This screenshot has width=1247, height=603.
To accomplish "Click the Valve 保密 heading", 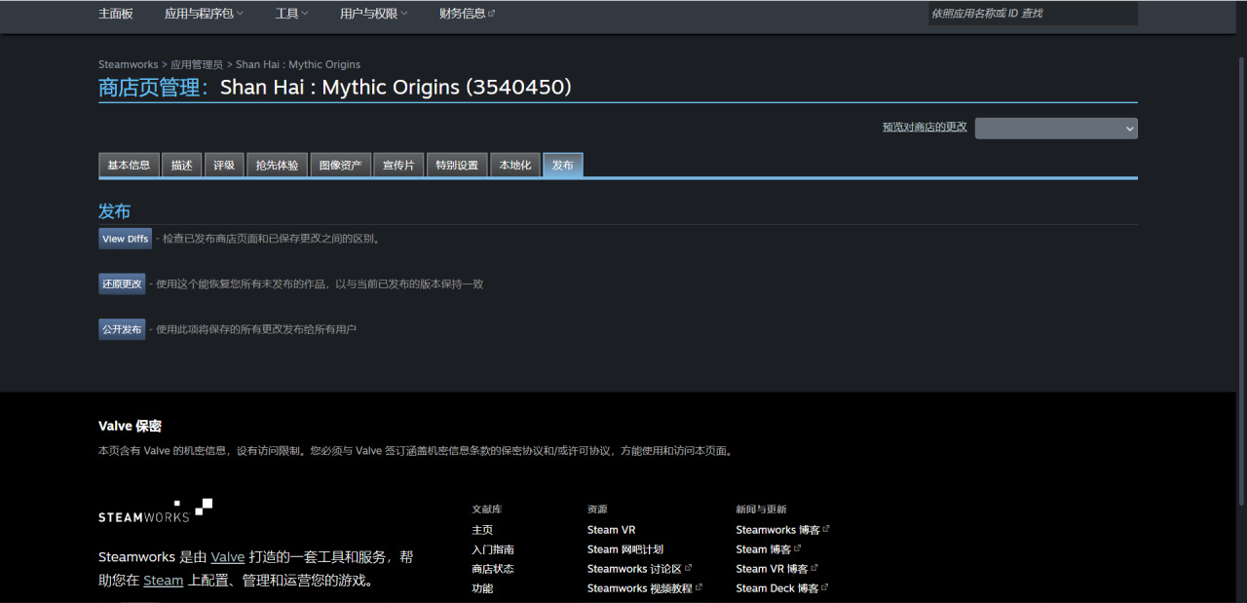I will pyautogui.click(x=130, y=426).
